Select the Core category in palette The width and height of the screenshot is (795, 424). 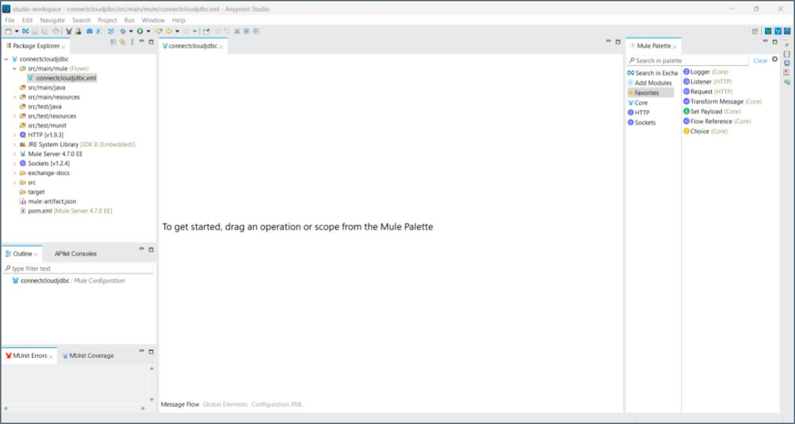click(638, 103)
